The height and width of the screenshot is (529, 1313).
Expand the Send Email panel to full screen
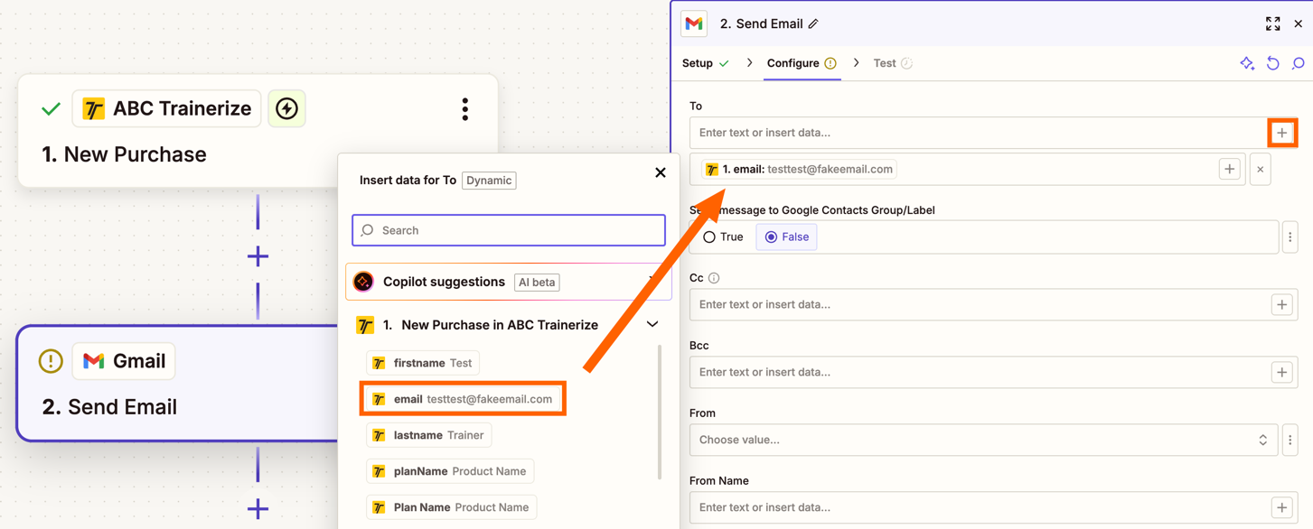1272,24
